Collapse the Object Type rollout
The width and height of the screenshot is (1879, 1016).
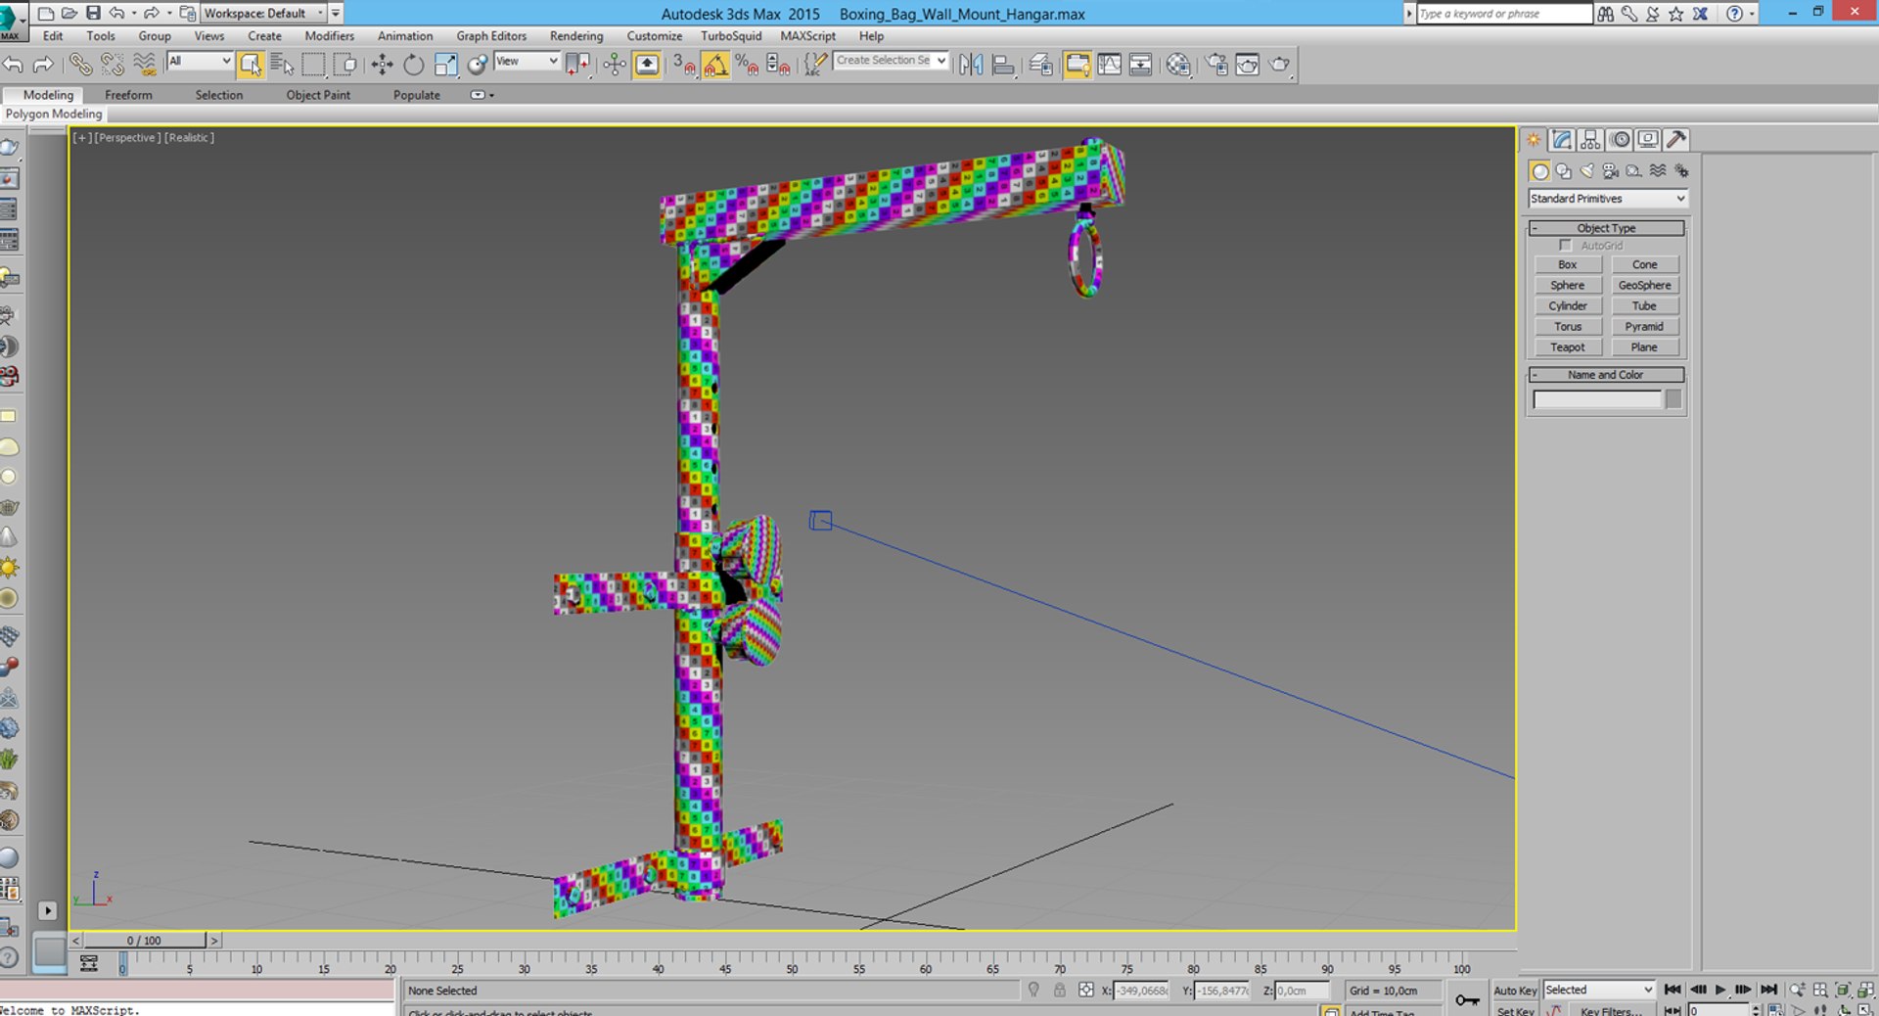click(x=1606, y=228)
